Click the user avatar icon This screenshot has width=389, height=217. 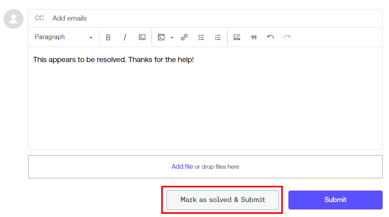coord(13,19)
